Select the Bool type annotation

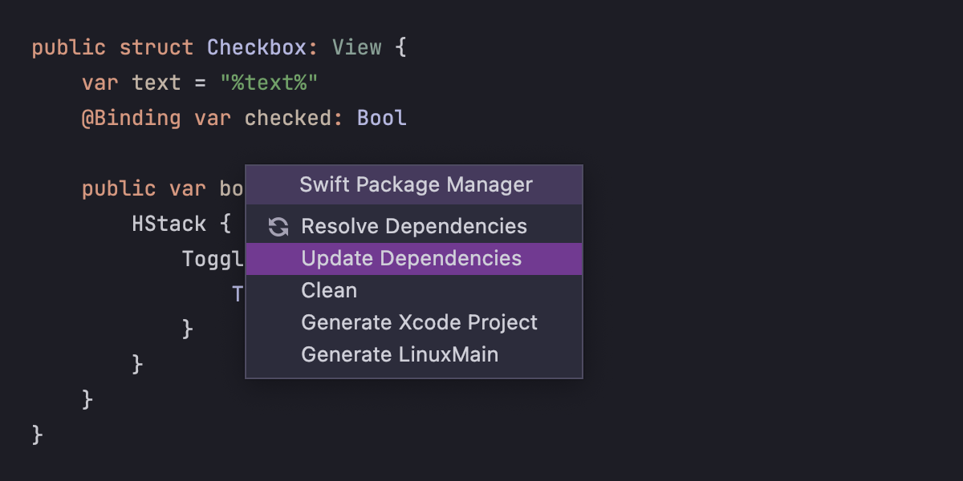click(x=383, y=118)
